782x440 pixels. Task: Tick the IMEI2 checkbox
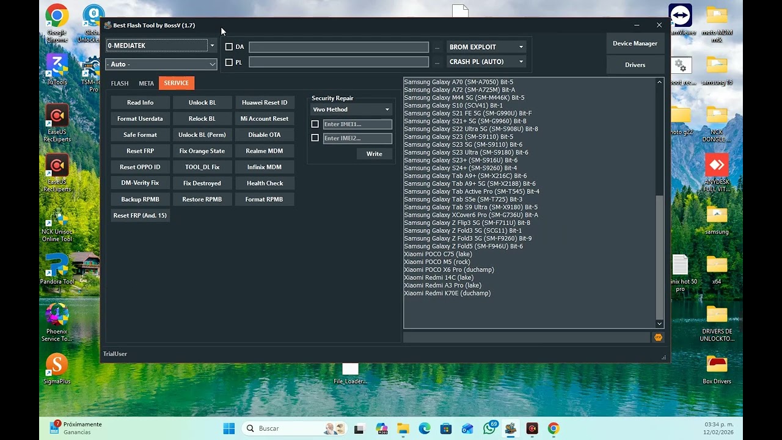coord(315,138)
